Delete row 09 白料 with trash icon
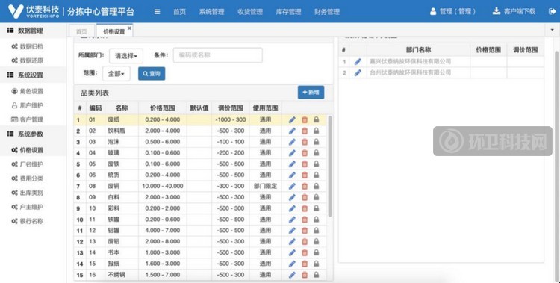 (305, 197)
